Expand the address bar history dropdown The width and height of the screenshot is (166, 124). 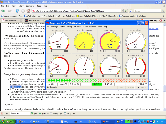point(122,11)
